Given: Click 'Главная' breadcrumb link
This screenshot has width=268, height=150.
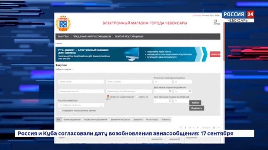Looking at the screenshot, I should pyautogui.click(x=59, y=43).
